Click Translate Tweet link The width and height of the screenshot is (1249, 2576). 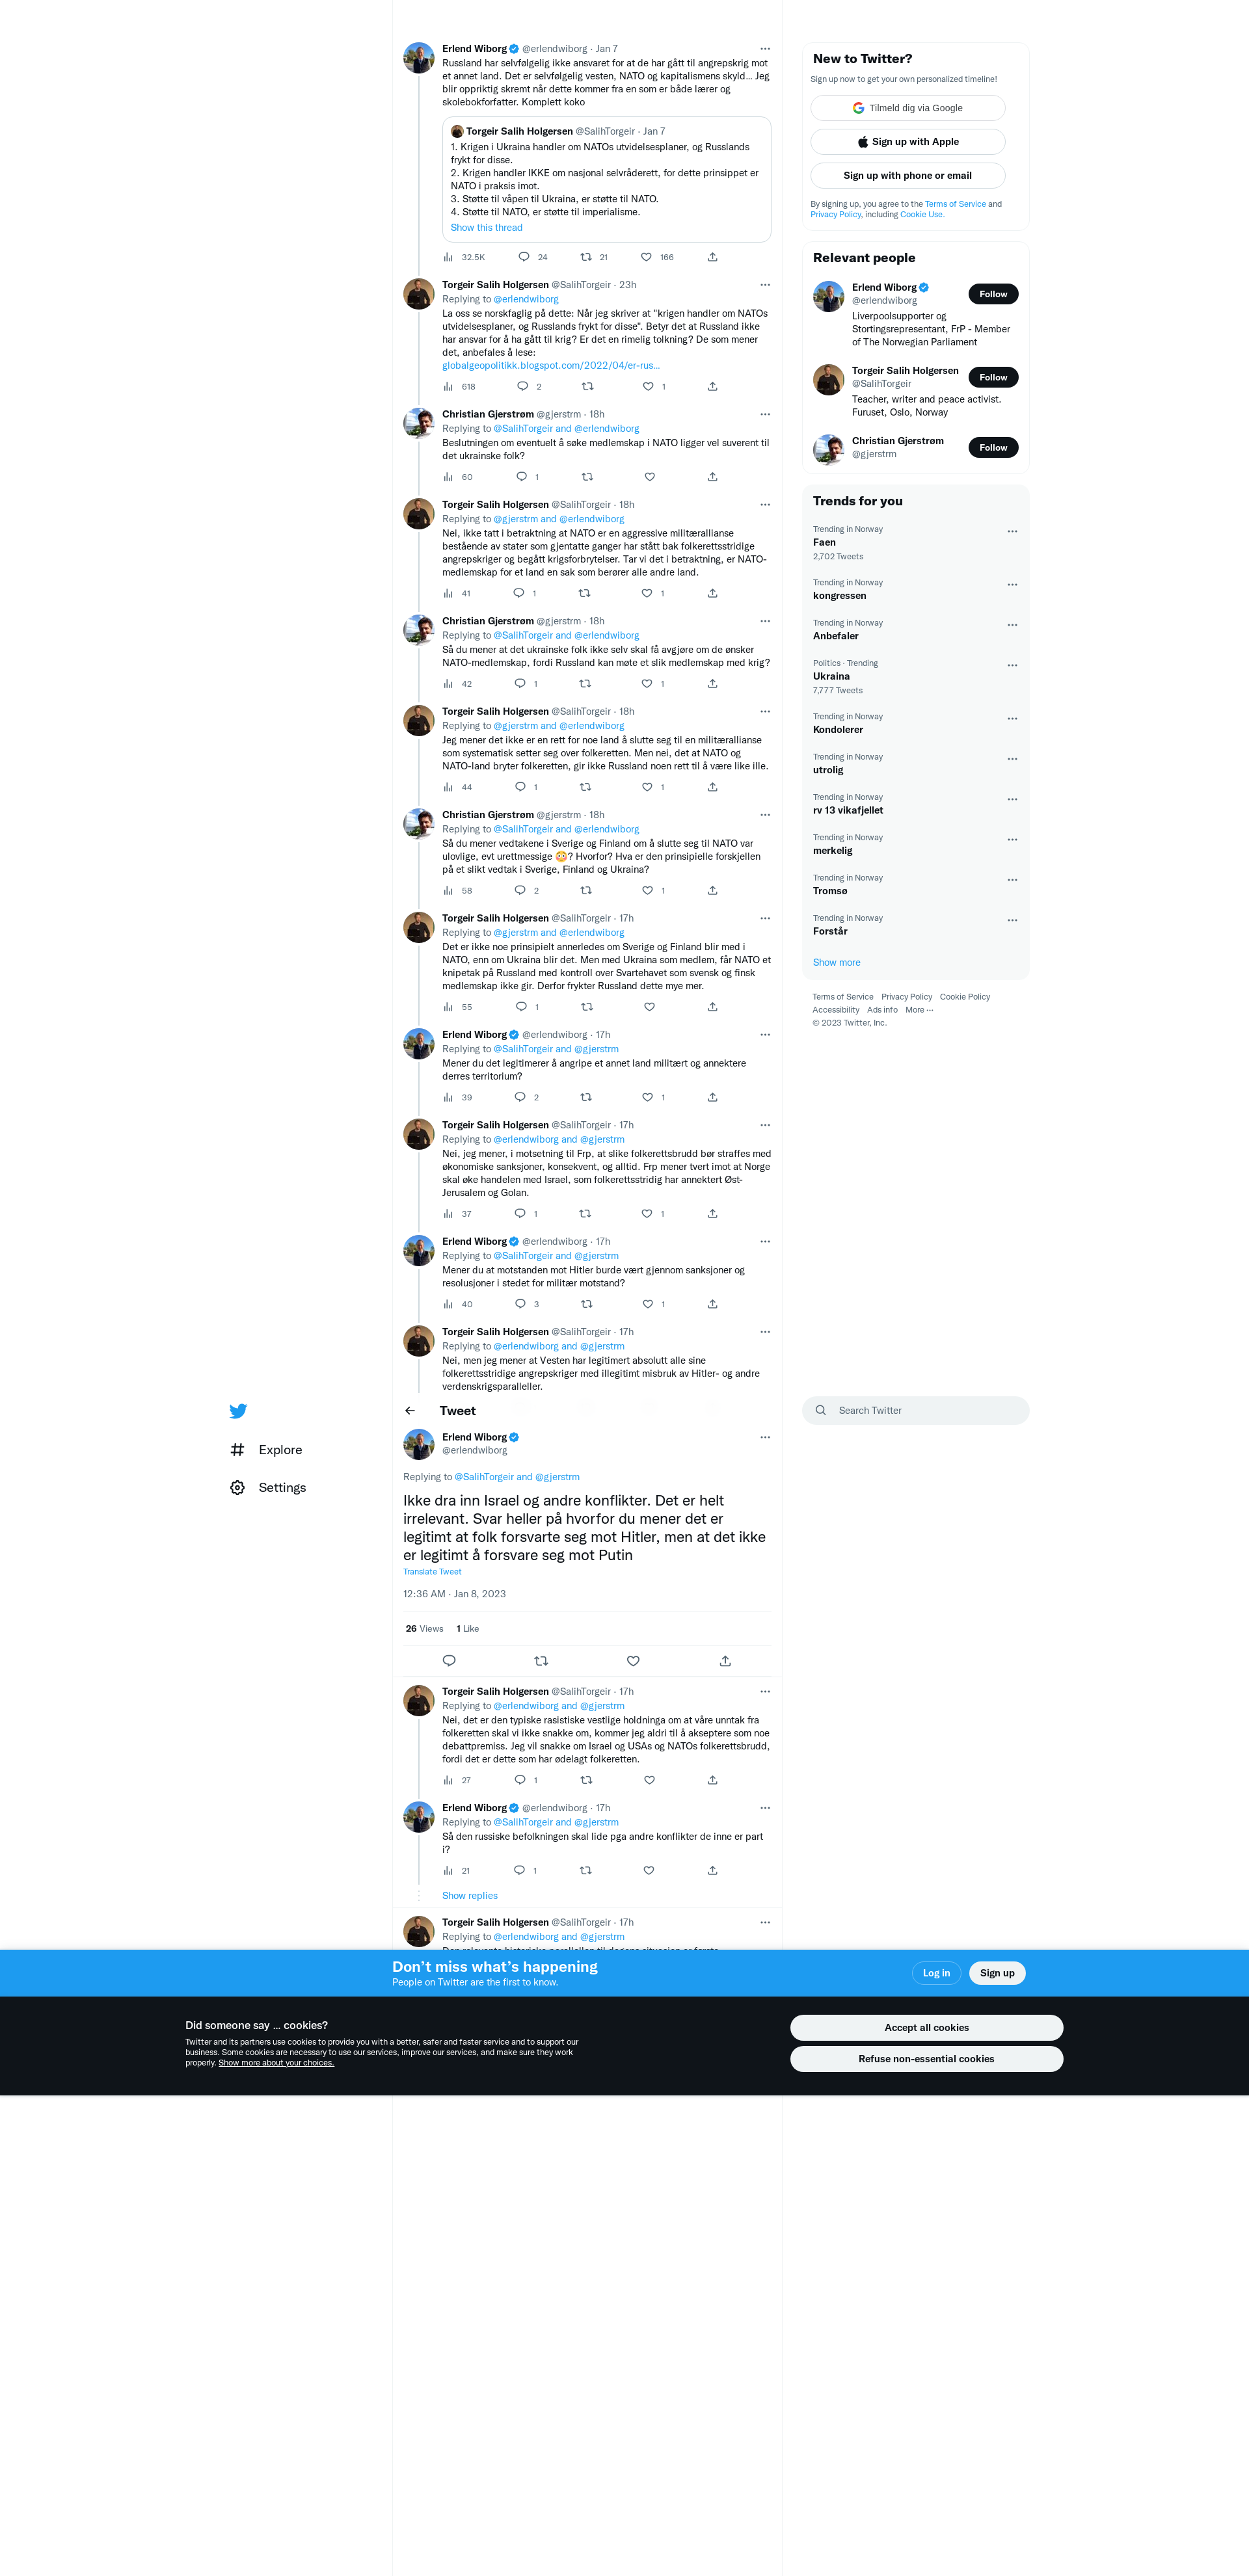[x=432, y=1572]
